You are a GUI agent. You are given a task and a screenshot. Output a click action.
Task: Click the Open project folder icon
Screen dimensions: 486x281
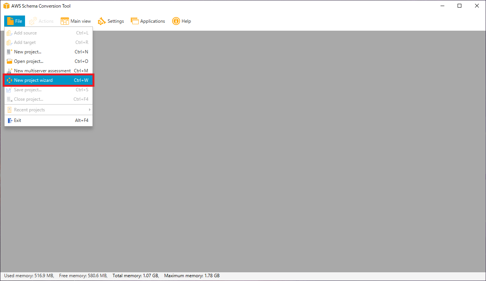pos(9,61)
